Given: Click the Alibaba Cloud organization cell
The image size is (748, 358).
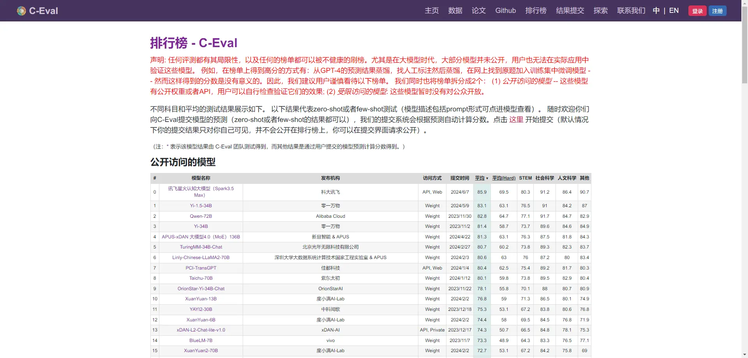Looking at the screenshot, I should click(330, 216).
